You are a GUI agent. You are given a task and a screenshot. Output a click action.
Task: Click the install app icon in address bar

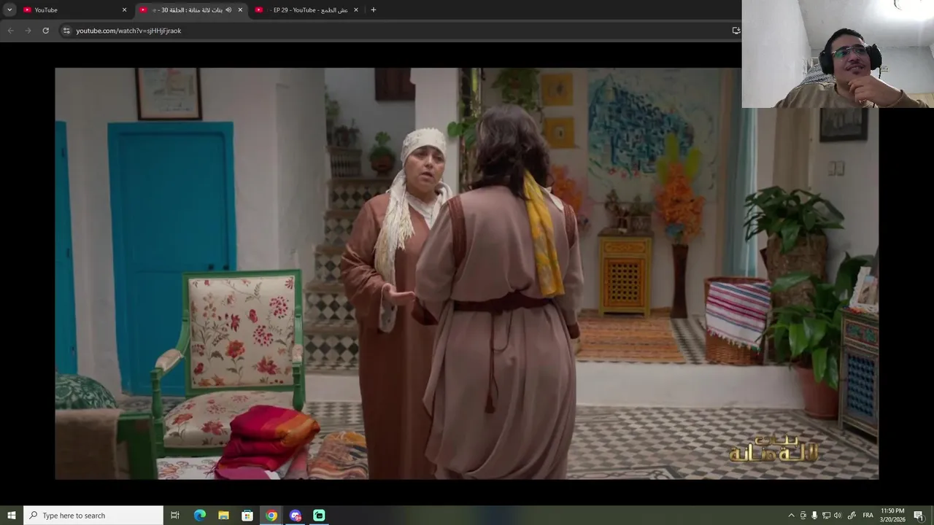[x=736, y=31]
